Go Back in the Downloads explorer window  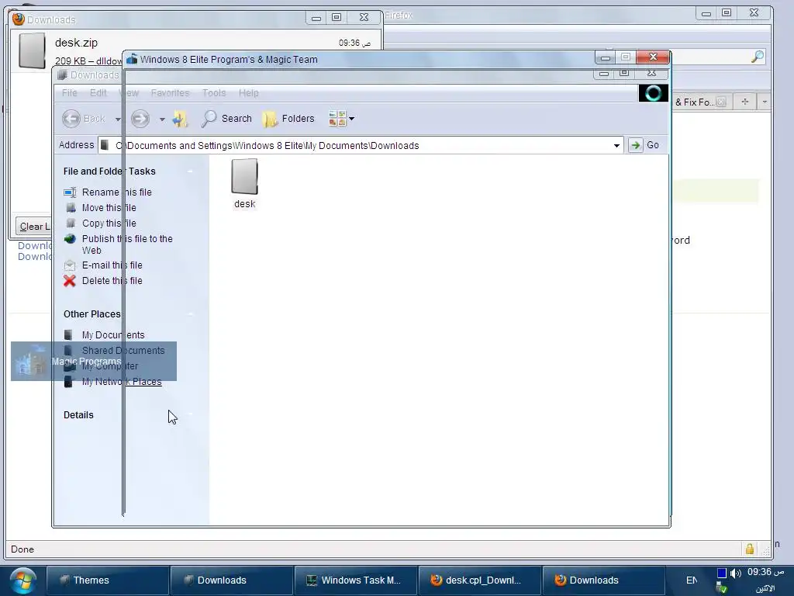pyautogui.click(x=84, y=119)
